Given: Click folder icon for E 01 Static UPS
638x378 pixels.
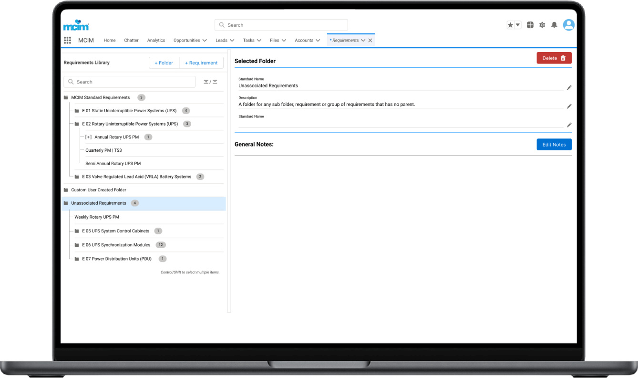Looking at the screenshot, I should (77, 111).
